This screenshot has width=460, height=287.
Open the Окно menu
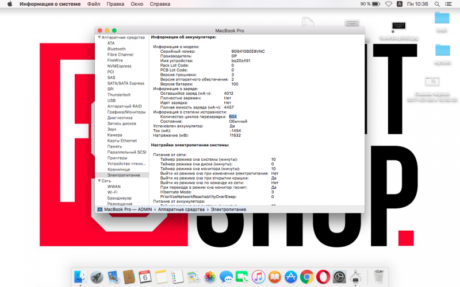coord(136,4)
